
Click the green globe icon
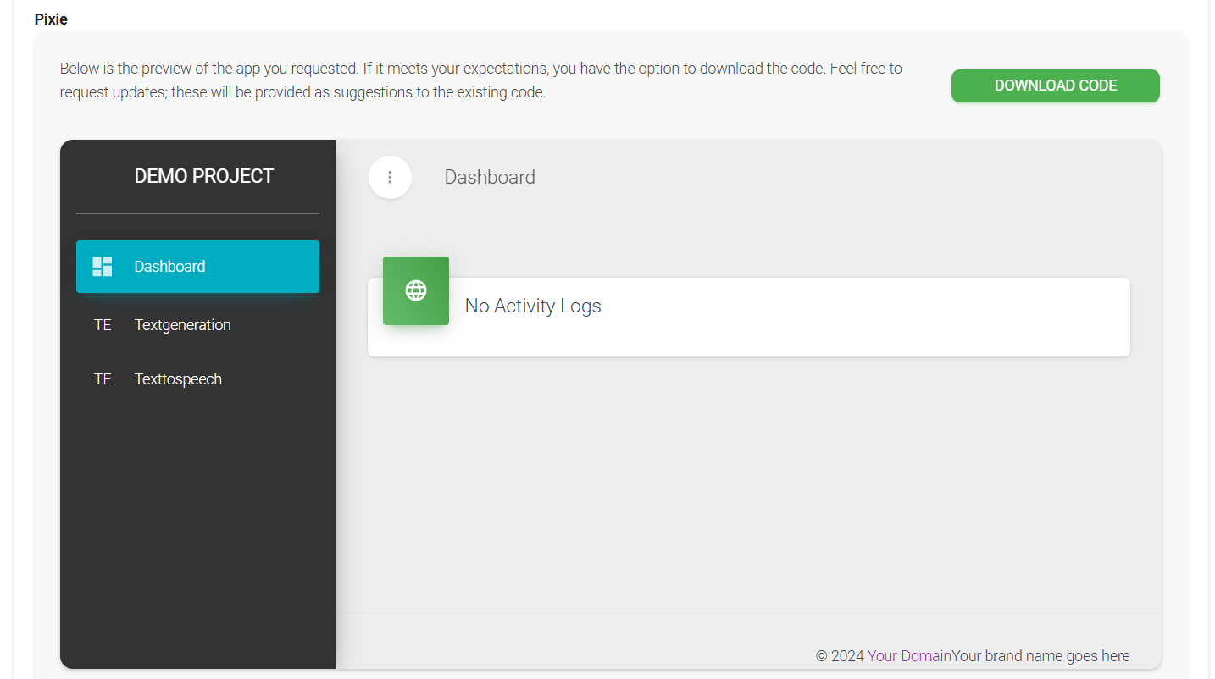click(x=416, y=290)
